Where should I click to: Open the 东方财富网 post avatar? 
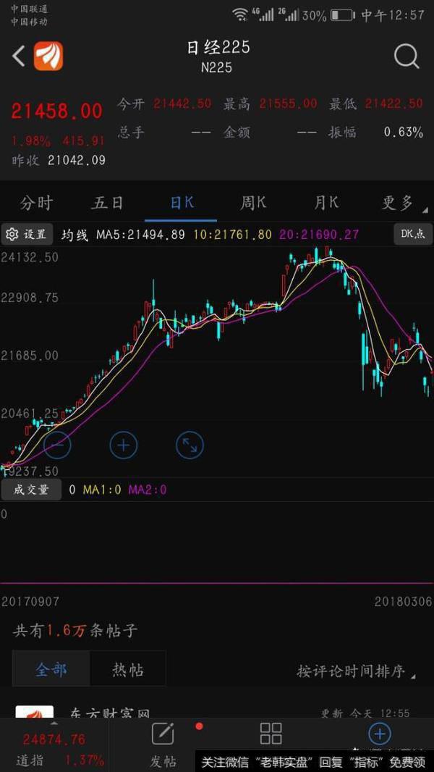(35, 711)
